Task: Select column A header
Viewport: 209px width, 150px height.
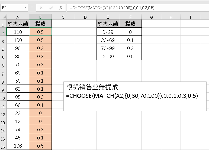Action: 18,17
